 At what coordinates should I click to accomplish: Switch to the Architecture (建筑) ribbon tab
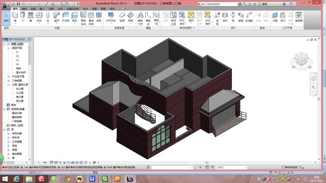pos(15,9)
